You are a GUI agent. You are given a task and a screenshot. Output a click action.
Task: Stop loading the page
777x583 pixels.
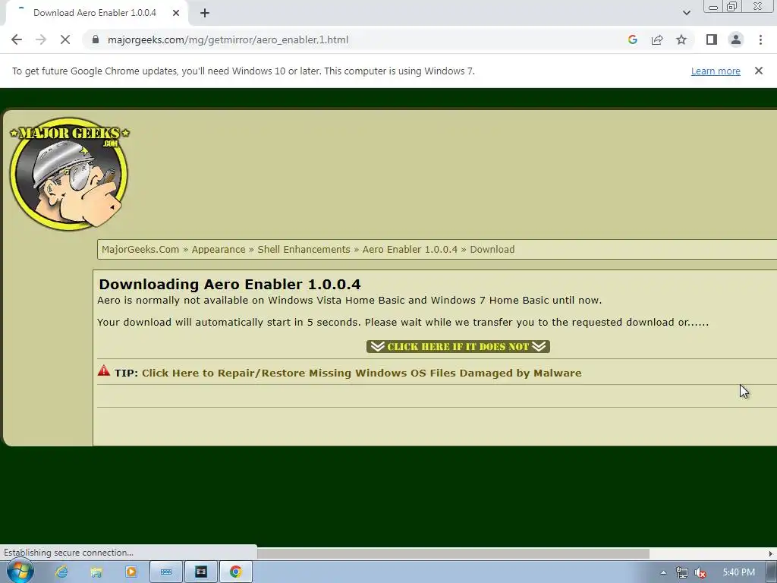[x=65, y=39]
